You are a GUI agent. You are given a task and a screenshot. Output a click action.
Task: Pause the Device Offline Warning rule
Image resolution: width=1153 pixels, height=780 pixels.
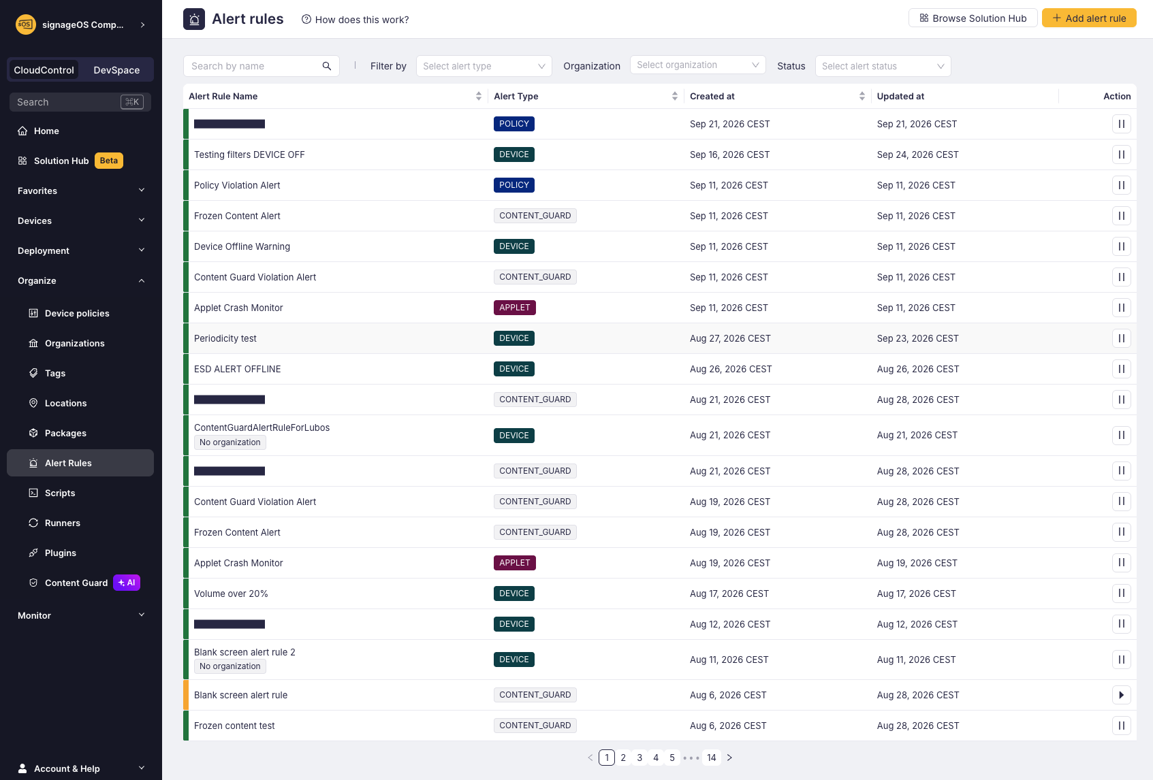pos(1122,246)
